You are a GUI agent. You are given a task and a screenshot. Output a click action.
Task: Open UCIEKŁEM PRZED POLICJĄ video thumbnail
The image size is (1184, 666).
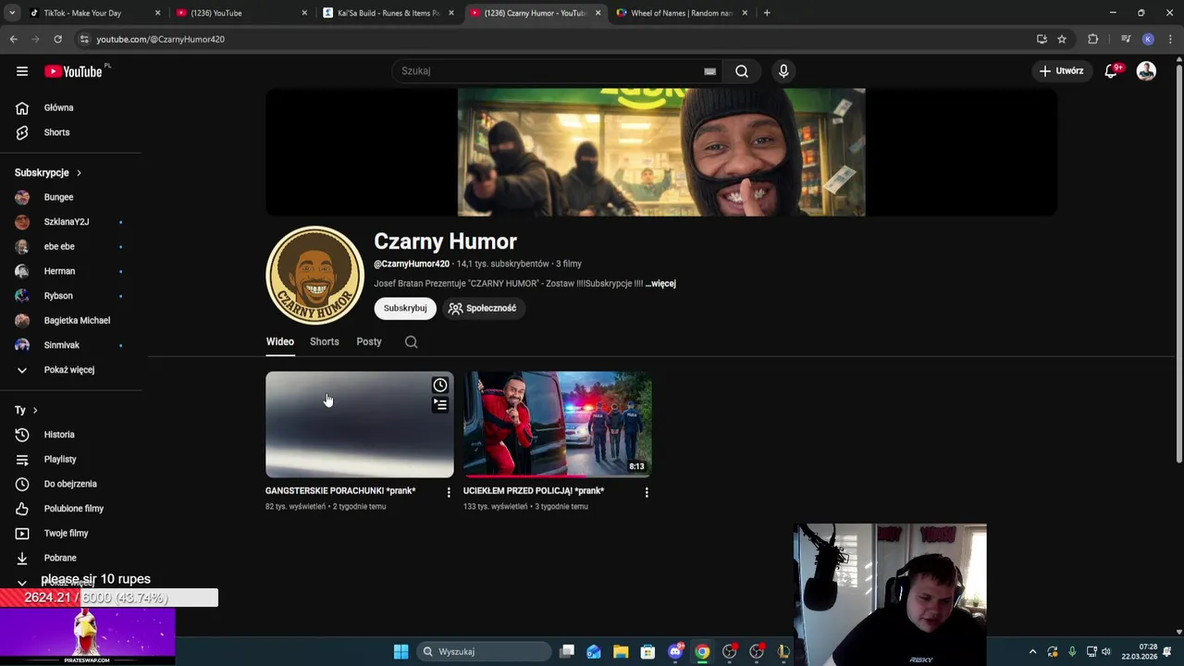tap(558, 425)
